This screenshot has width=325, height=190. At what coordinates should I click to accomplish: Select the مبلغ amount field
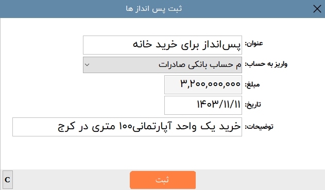[x=203, y=84]
